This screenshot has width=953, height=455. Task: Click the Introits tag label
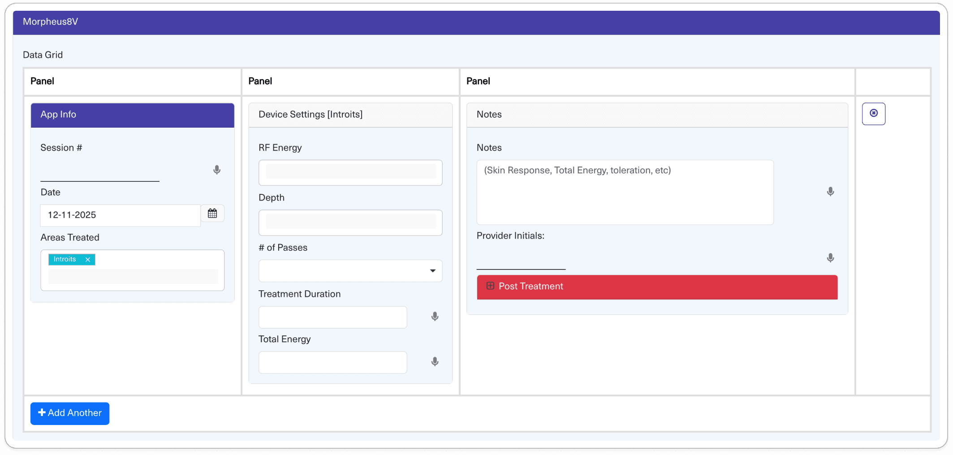click(x=65, y=259)
